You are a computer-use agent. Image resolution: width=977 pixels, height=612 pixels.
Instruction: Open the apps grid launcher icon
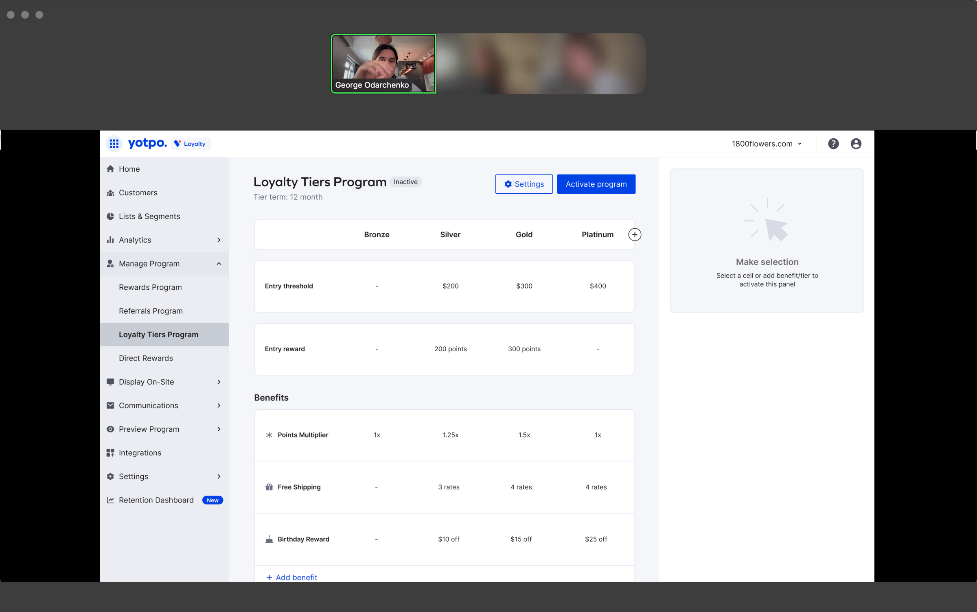(x=114, y=144)
